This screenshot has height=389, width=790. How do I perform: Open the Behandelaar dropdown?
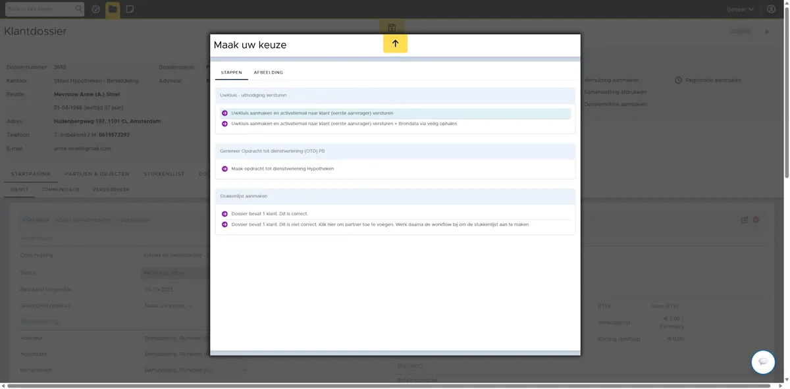pos(196,371)
